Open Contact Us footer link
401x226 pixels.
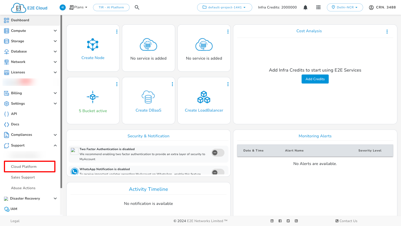346,221
